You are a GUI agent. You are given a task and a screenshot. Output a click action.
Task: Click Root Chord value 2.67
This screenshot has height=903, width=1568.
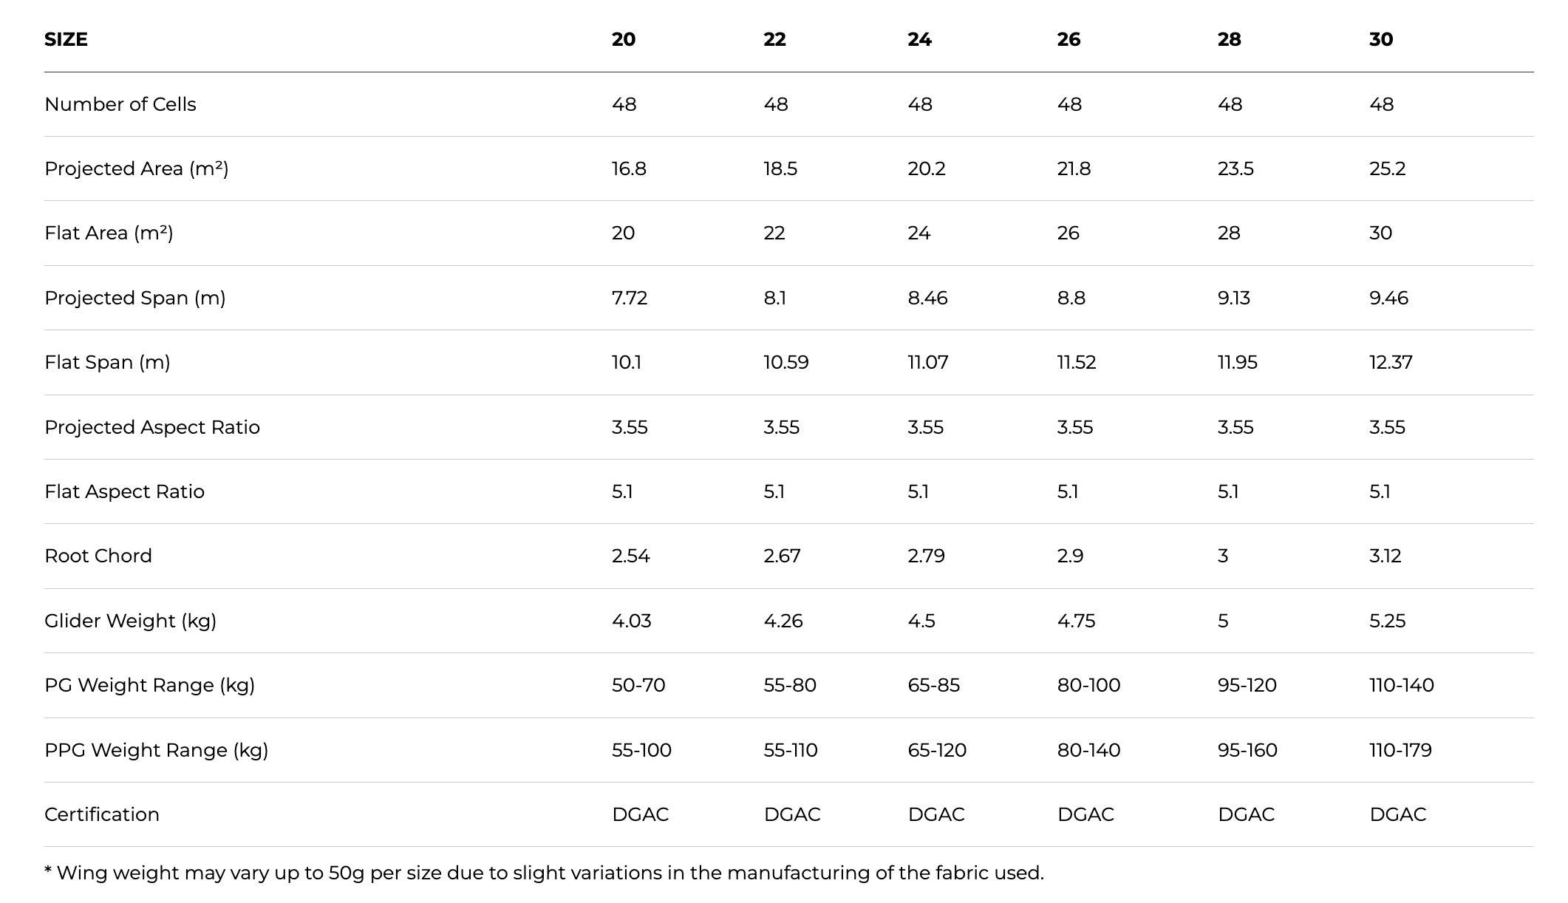(x=782, y=556)
